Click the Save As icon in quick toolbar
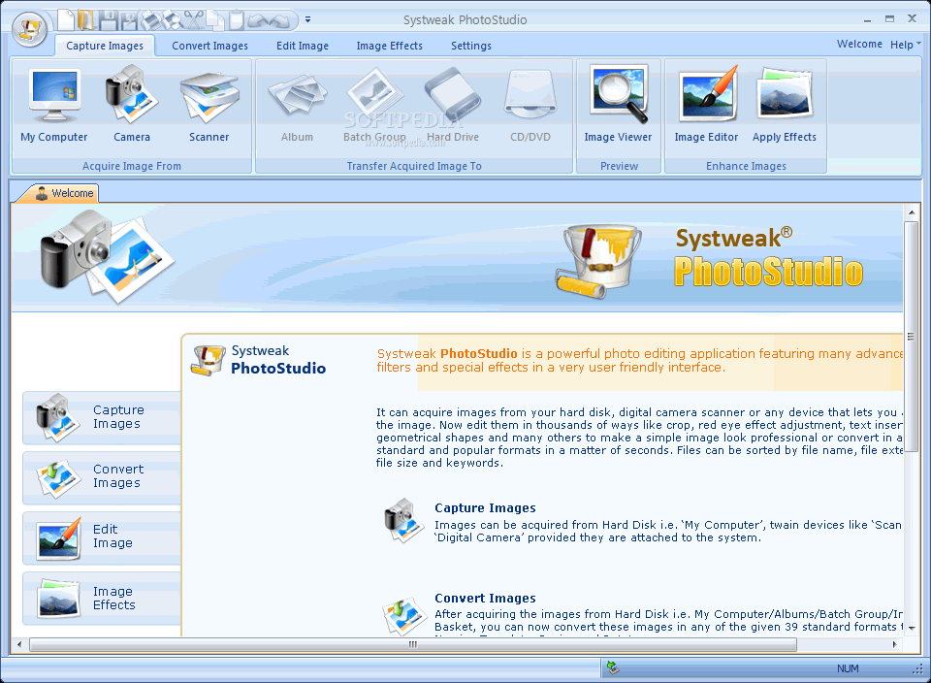Screen dimensions: 931x683 tap(129, 20)
